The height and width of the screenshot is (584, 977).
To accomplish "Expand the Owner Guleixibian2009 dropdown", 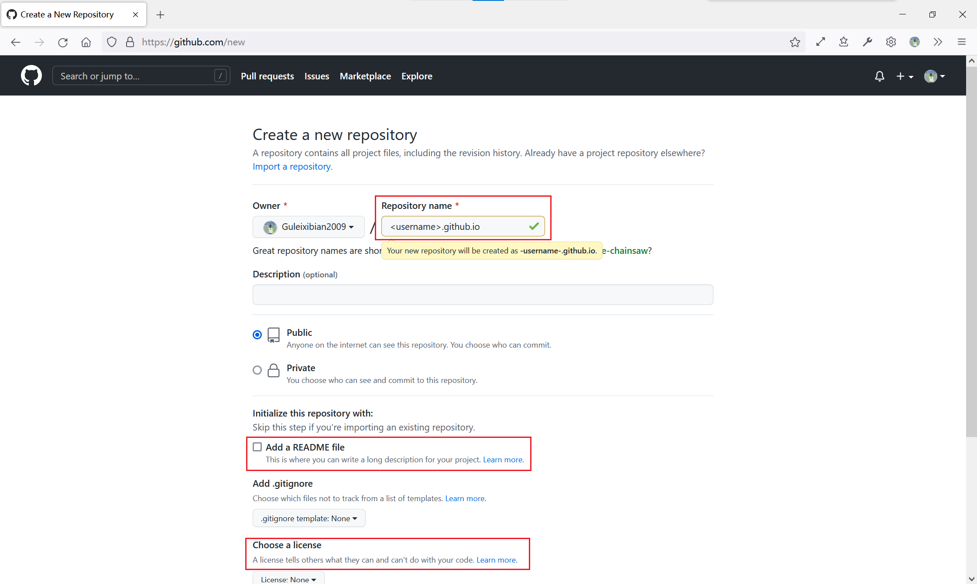I will pos(309,227).
